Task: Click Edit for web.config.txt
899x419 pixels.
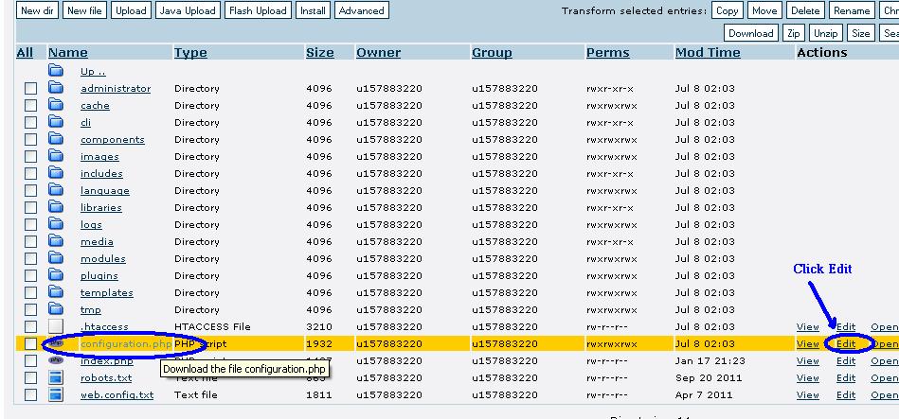Action: coord(846,395)
